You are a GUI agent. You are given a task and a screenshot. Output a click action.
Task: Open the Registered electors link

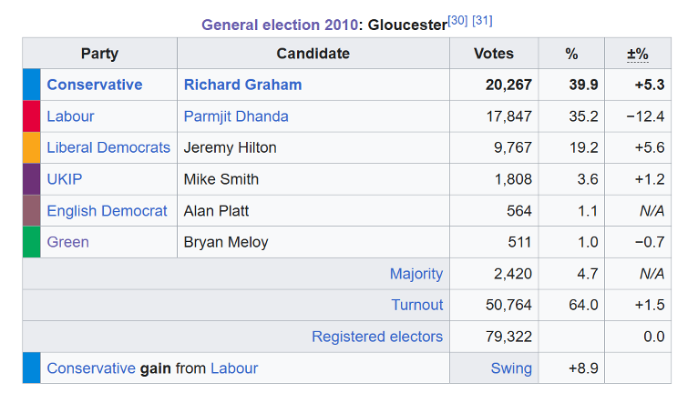click(377, 337)
